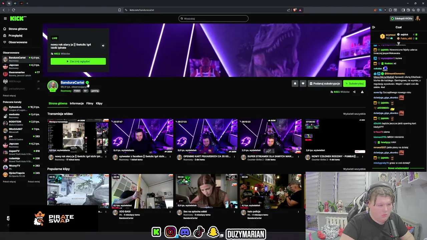Switch to the 'Klipy' tab
Viewport: 427px width, 240px height.
click(99, 103)
